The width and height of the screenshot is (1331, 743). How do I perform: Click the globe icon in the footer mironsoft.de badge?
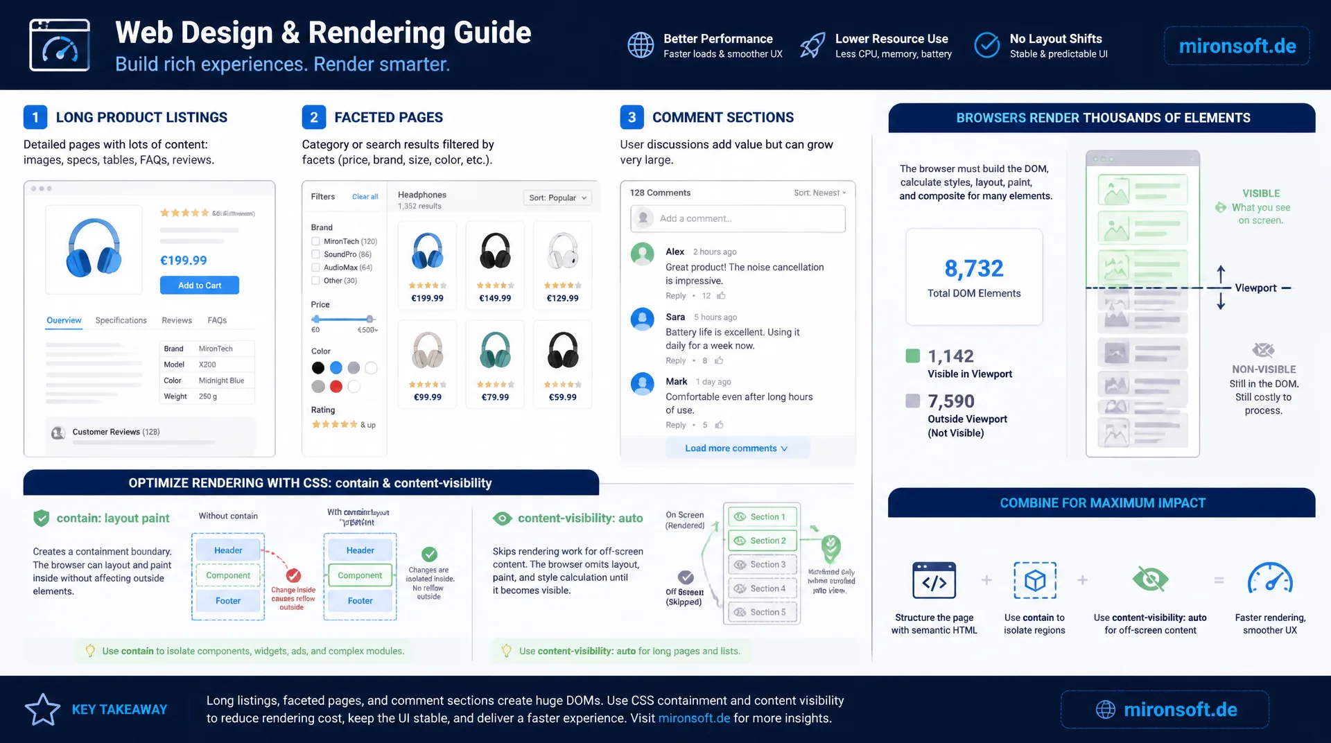point(1106,710)
